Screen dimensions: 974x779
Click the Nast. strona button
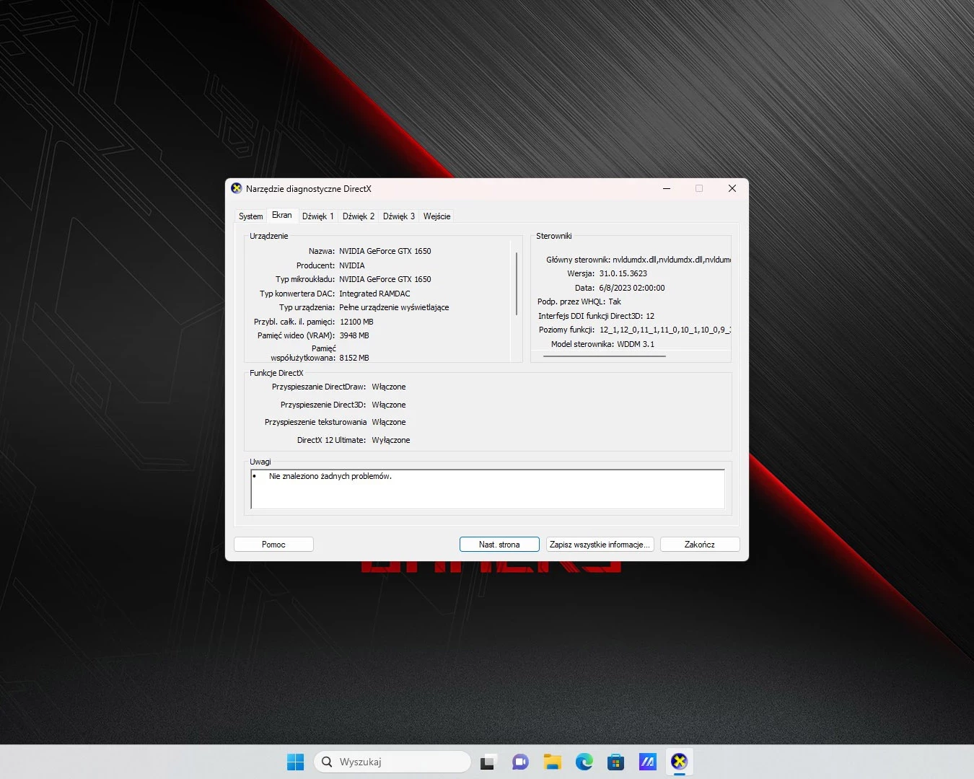[499, 545]
